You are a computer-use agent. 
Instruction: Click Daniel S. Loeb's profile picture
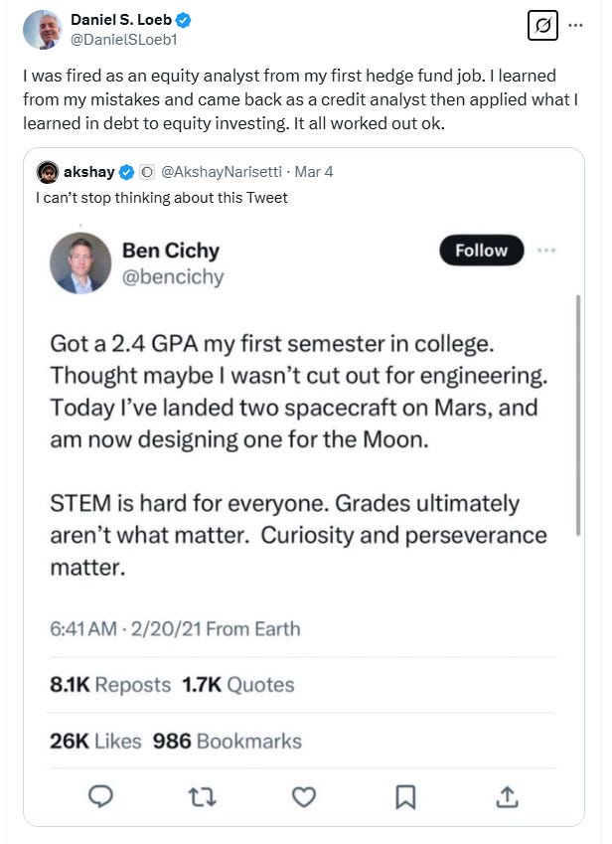pos(42,30)
